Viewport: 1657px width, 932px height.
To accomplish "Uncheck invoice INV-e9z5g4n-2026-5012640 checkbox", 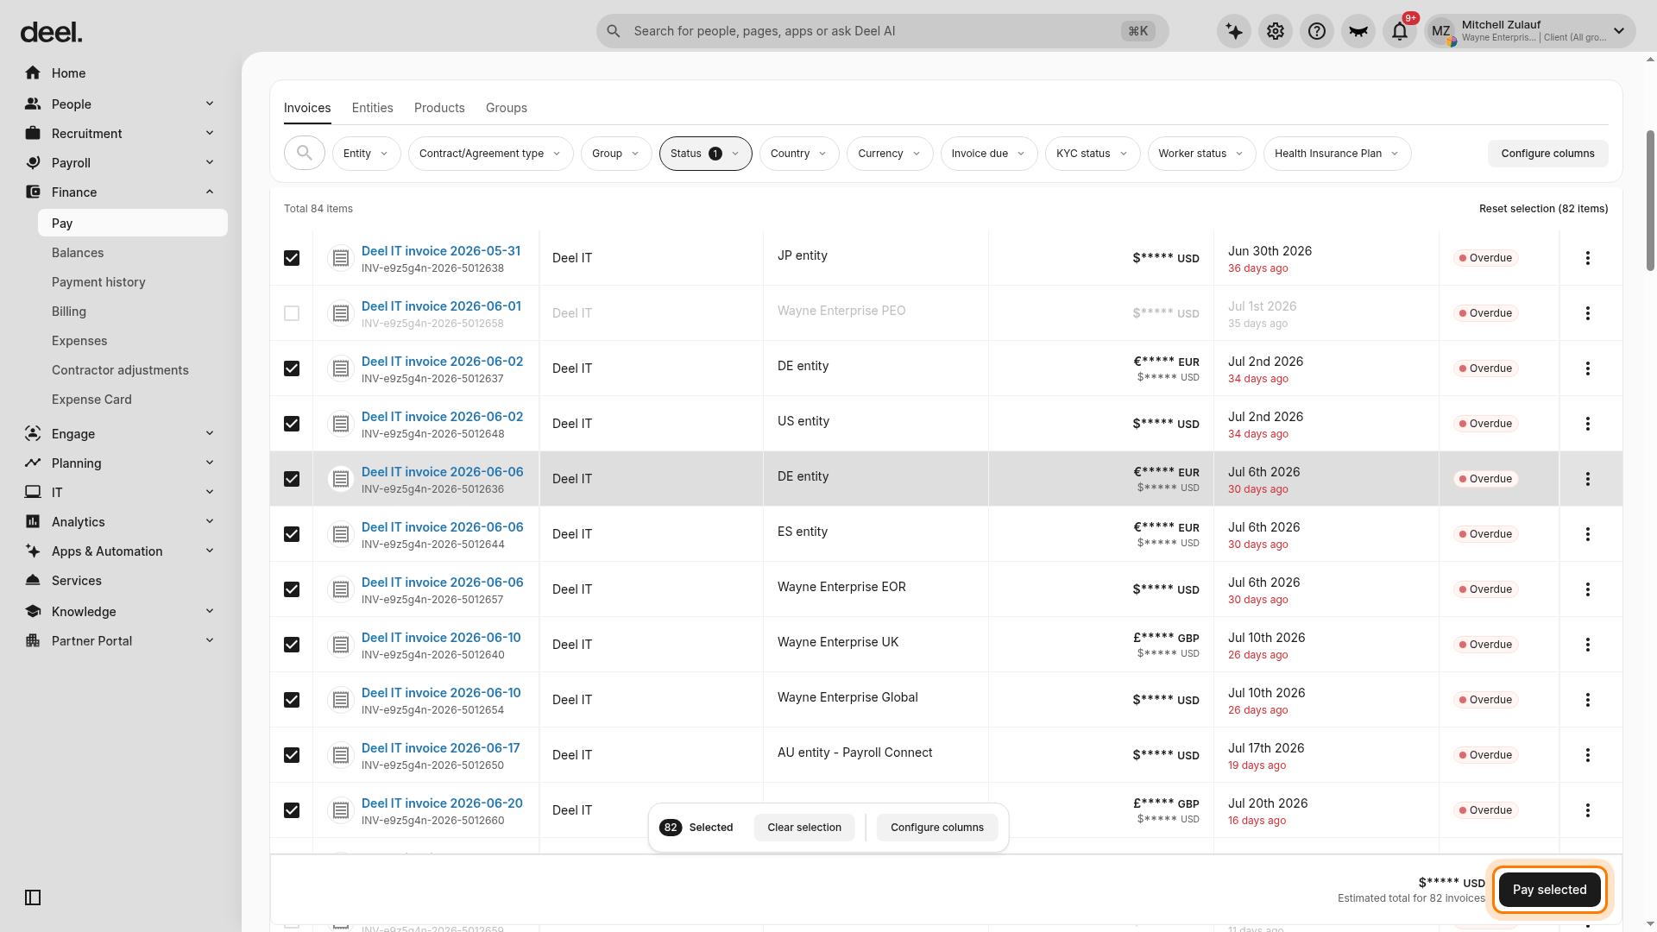I will tap(292, 645).
